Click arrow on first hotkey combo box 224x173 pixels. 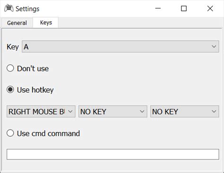70,111
